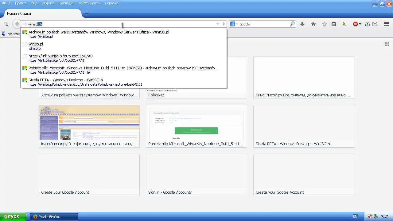The image size is (393, 221).
Task: Open the Журнал menu
Action: pyautogui.click(x=48, y=3)
